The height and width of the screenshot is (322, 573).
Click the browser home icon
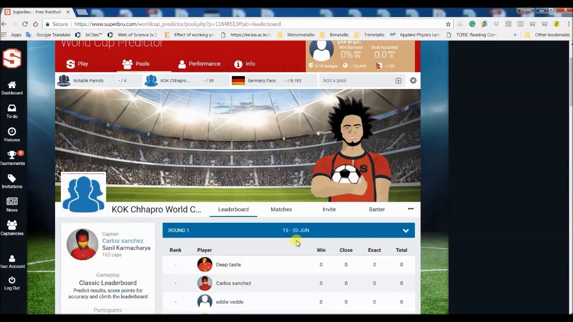tap(35, 24)
